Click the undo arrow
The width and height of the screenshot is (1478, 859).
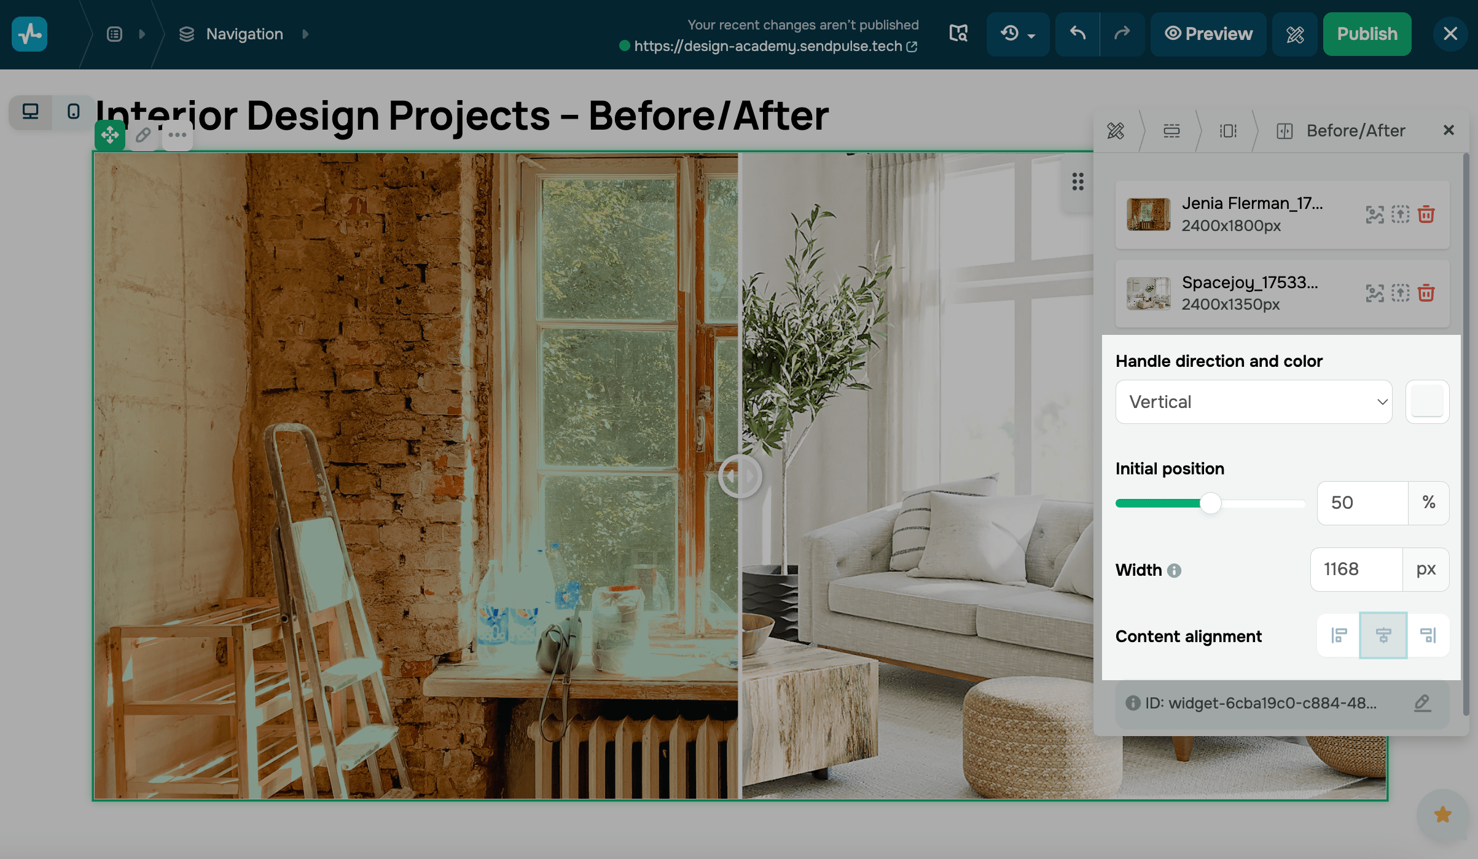pos(1077,34)
